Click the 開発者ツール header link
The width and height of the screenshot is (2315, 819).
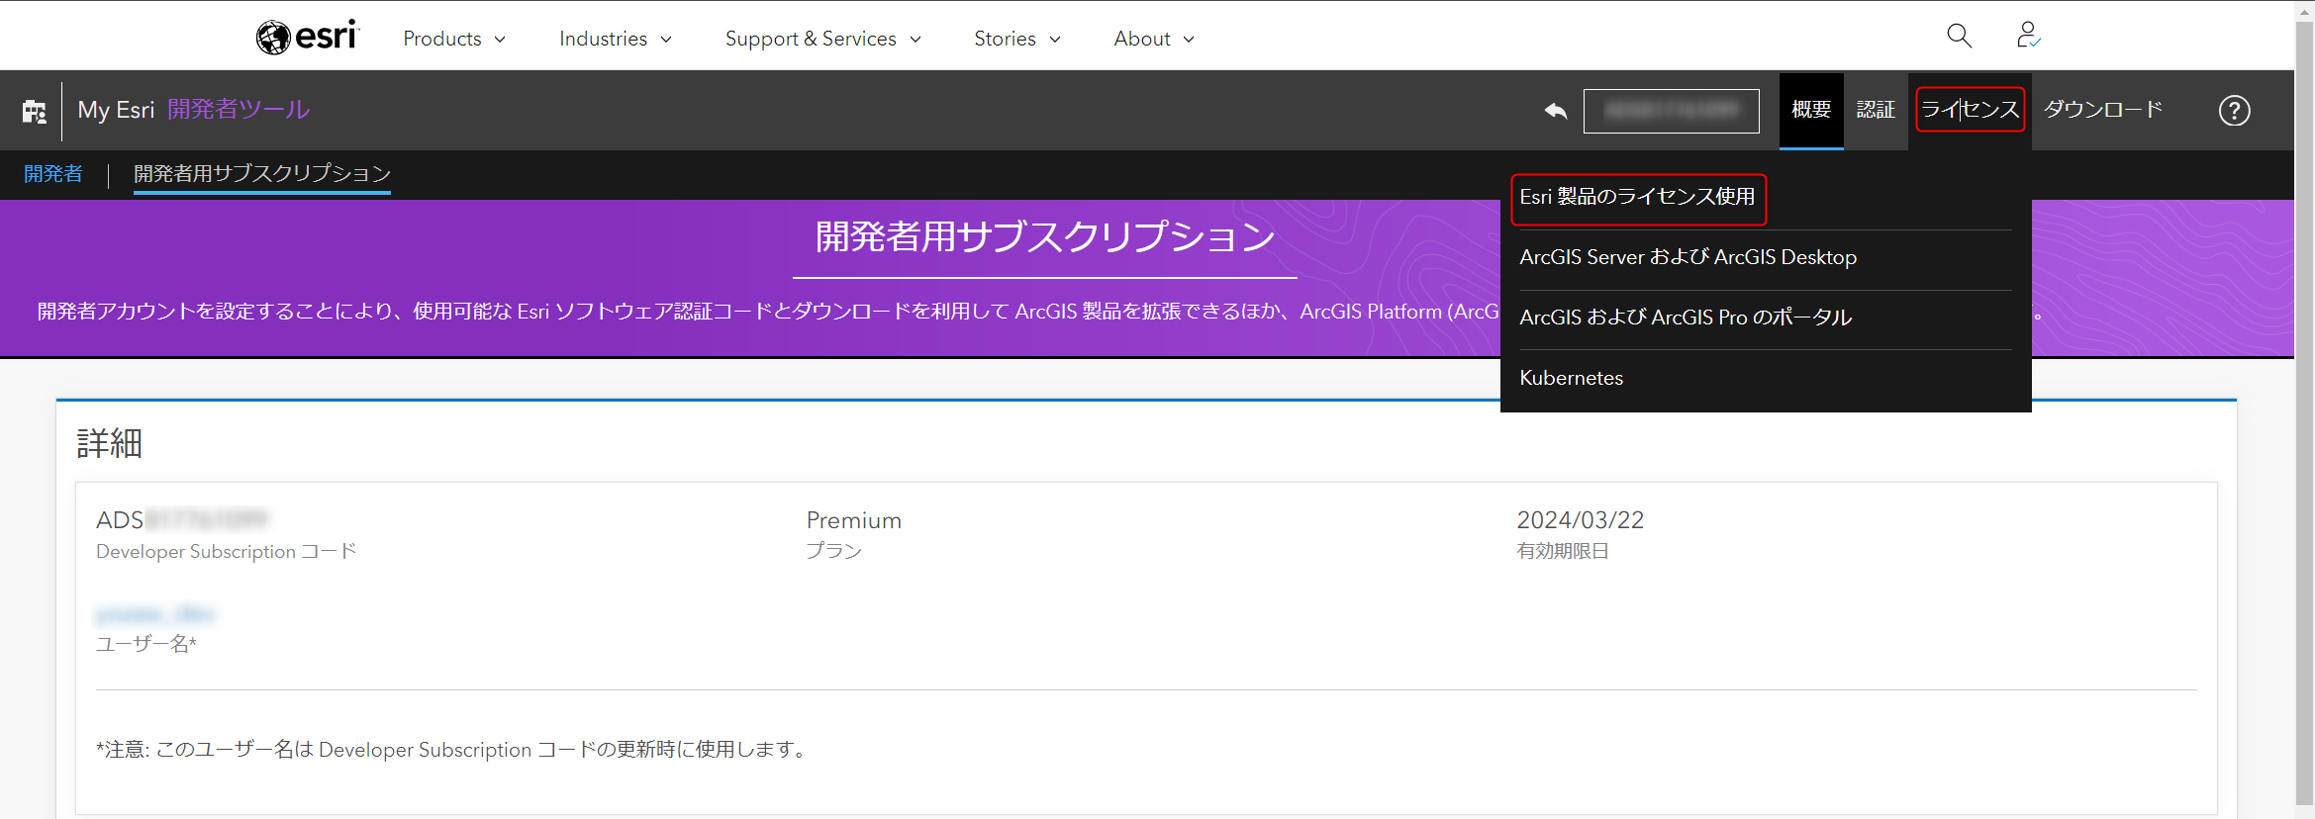pos(239,110)
